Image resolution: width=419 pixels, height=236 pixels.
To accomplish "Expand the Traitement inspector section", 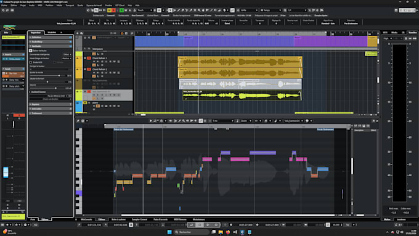I will [x=51, y=113].
